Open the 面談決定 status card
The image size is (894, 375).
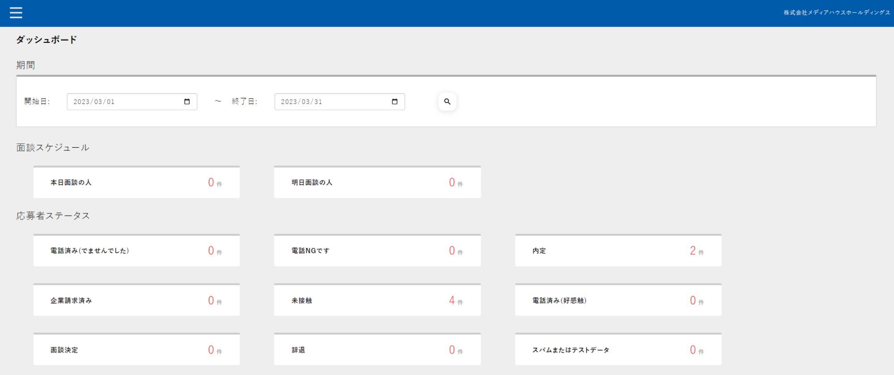136,350
